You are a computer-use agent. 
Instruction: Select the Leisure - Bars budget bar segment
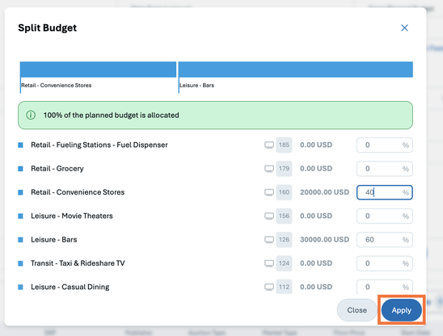point(296,69)
